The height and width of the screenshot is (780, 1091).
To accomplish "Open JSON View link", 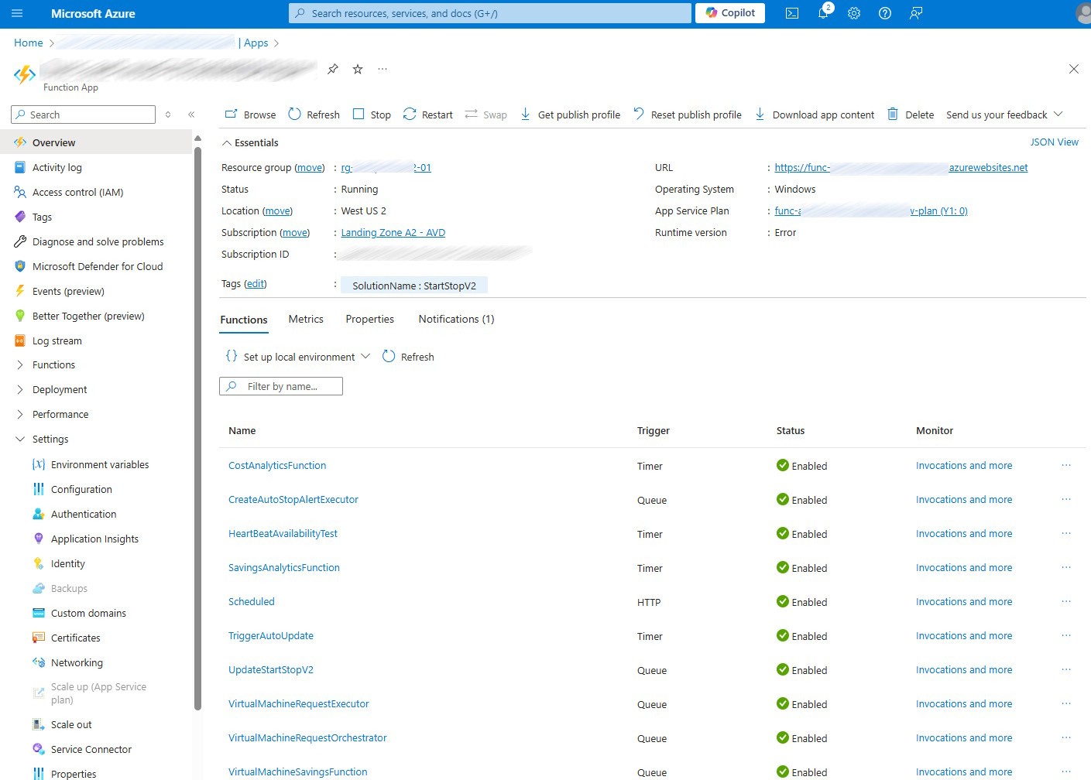I will pos(1054,142).
